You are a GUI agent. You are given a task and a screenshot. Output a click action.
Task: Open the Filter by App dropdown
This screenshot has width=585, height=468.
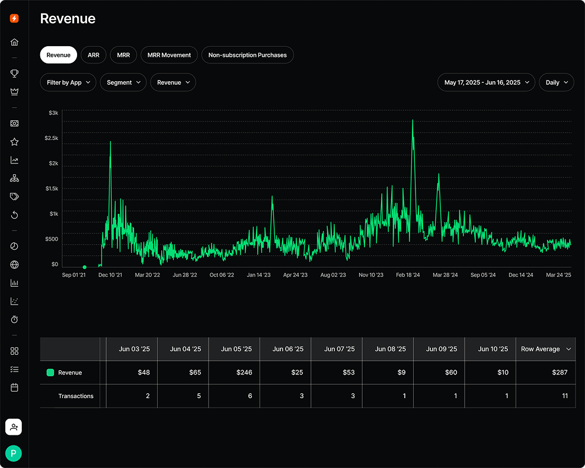[68, 82]
